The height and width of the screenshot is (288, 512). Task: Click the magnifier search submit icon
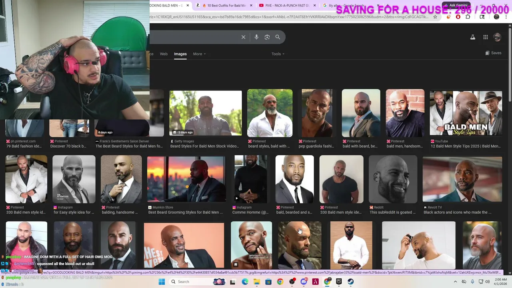click(278, 37)
